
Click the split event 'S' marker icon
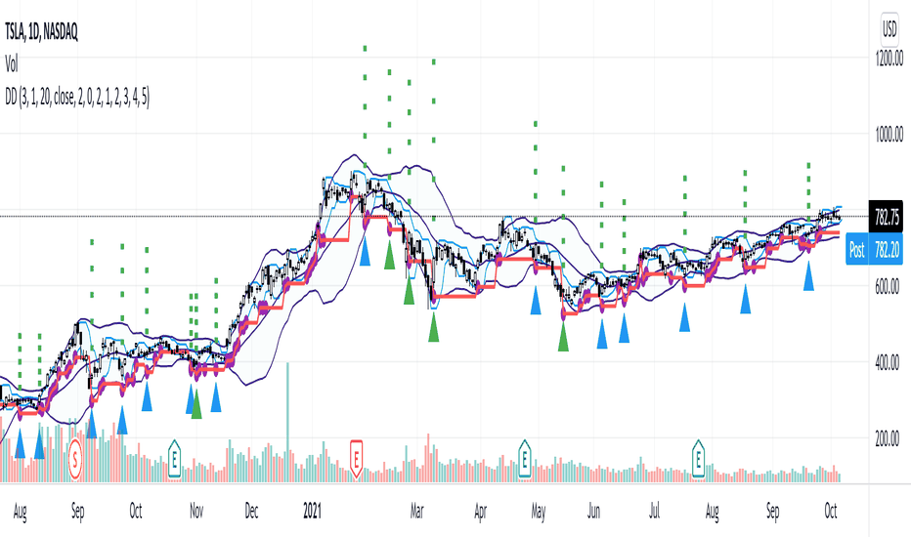coord(75,459)
